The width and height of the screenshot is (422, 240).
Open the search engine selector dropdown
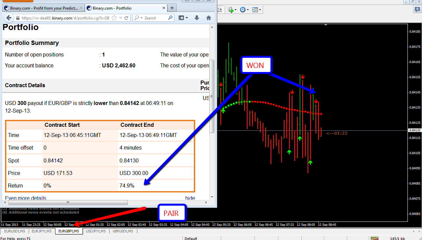tap(139, 18)
